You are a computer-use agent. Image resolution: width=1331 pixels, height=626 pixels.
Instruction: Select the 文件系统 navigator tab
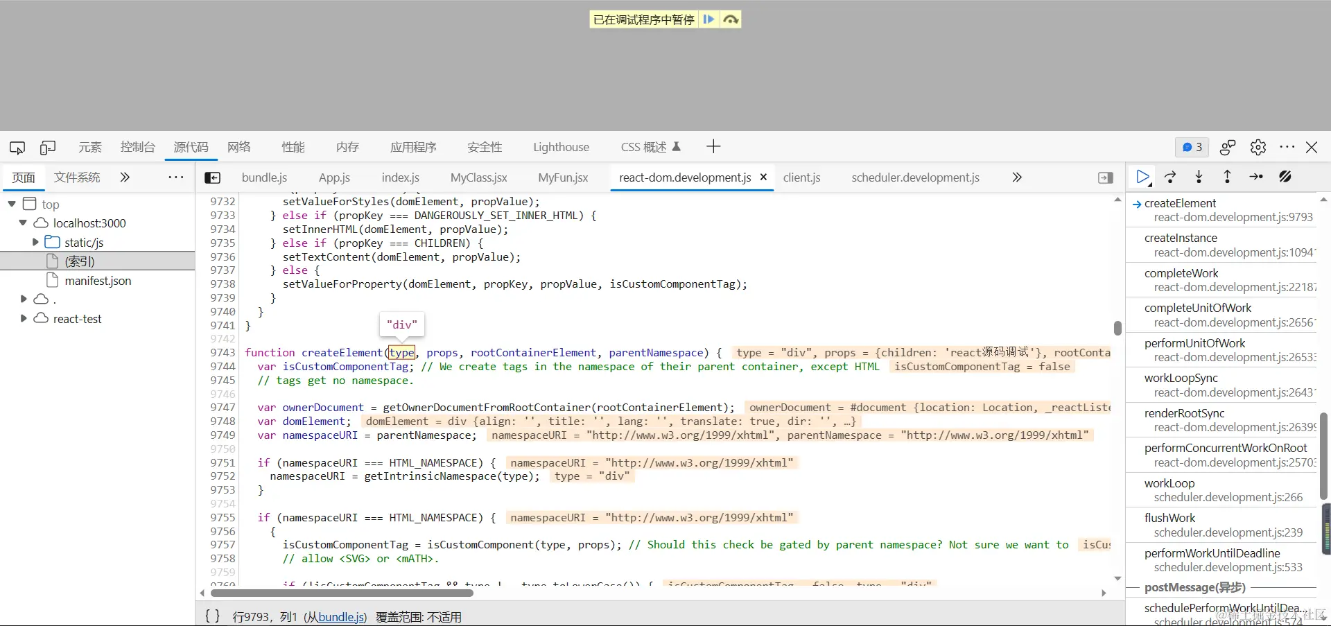[x=77, y=177]
